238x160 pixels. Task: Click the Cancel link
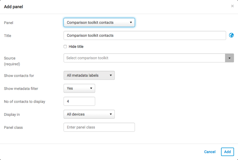coord(210,152)
